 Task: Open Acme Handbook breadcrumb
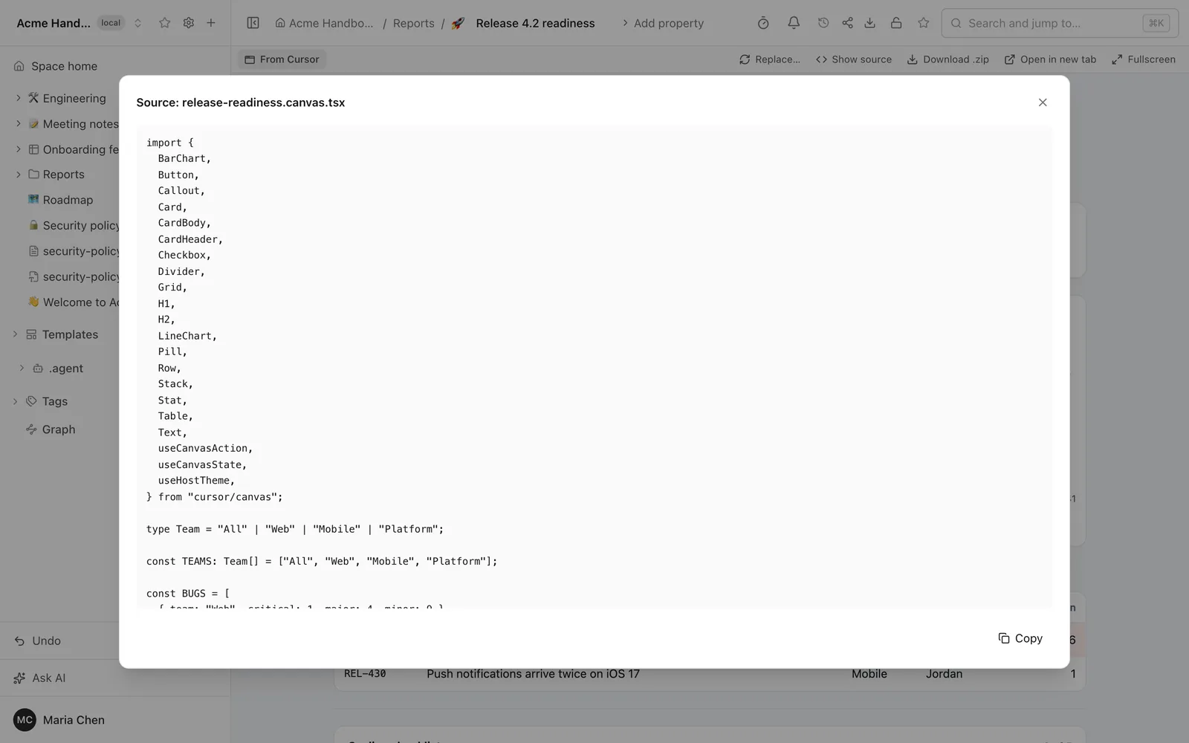(x=324, y=23)
